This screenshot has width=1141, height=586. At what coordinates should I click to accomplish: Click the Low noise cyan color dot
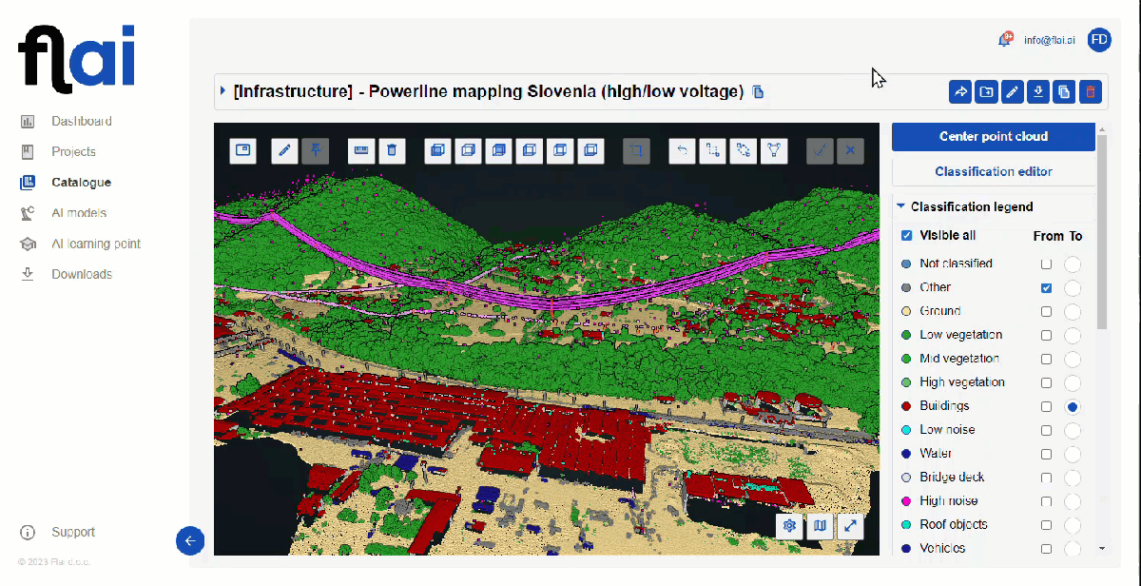[x=906, y=430]
